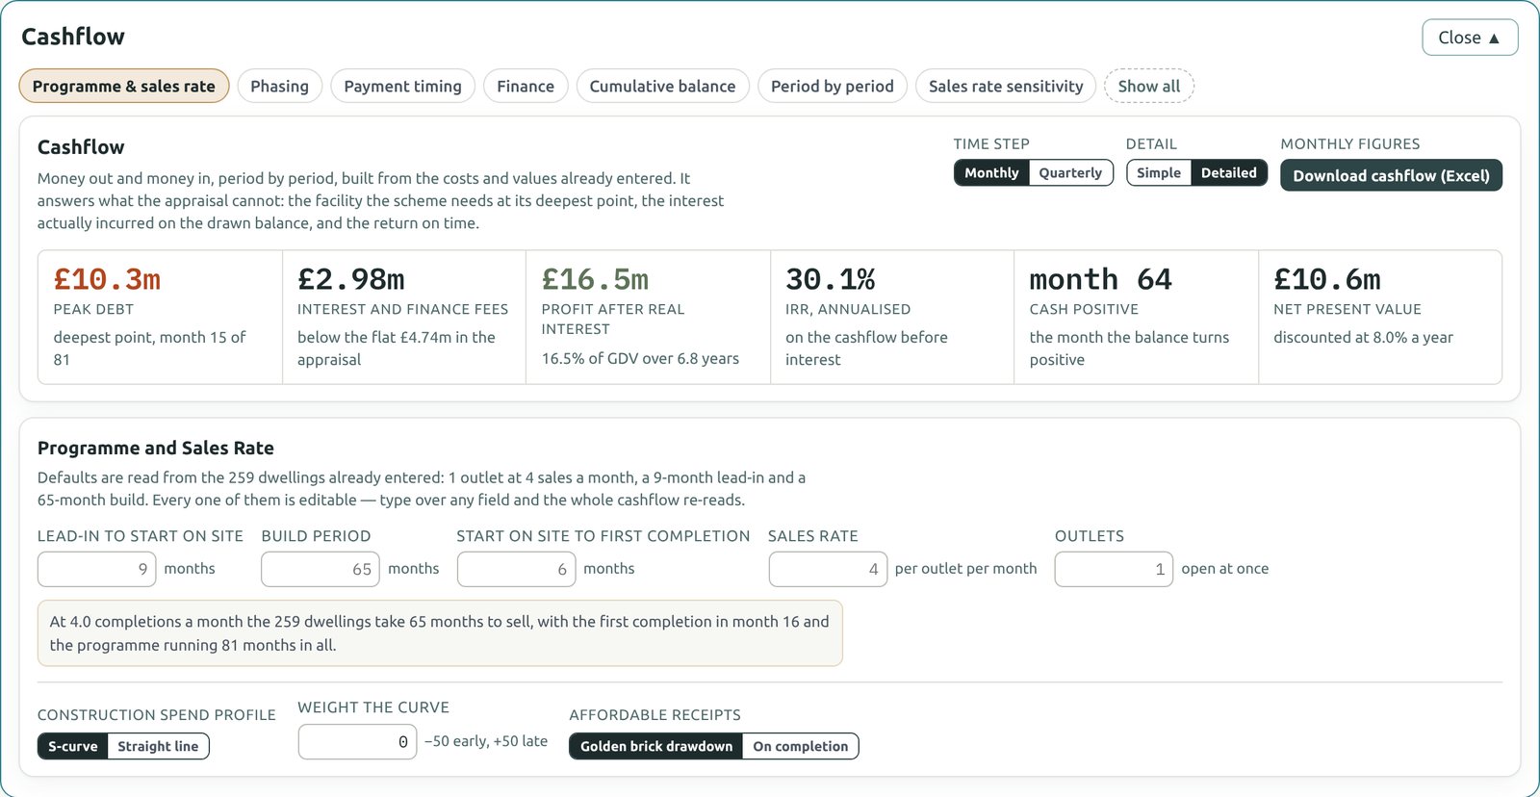The width and height of the screenshot is (1540, 797).
Task: Collapse the panel with Close button
Action: (1470, 38)
